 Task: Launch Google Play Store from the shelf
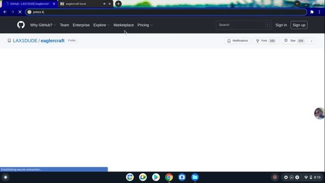(x=156, y=177)
